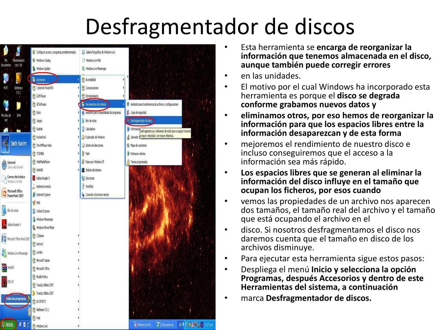Open Entretenimiento submenu in Accesorios
The height and width of the screenshot is (330, 440).
(x=103, y=96)
